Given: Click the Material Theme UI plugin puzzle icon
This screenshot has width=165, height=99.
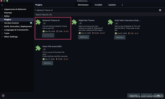Looking at the screenshot, I should point(38,22).
